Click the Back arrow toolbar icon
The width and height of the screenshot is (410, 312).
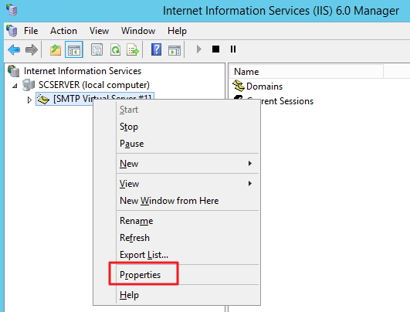click(x=14, y=49)
